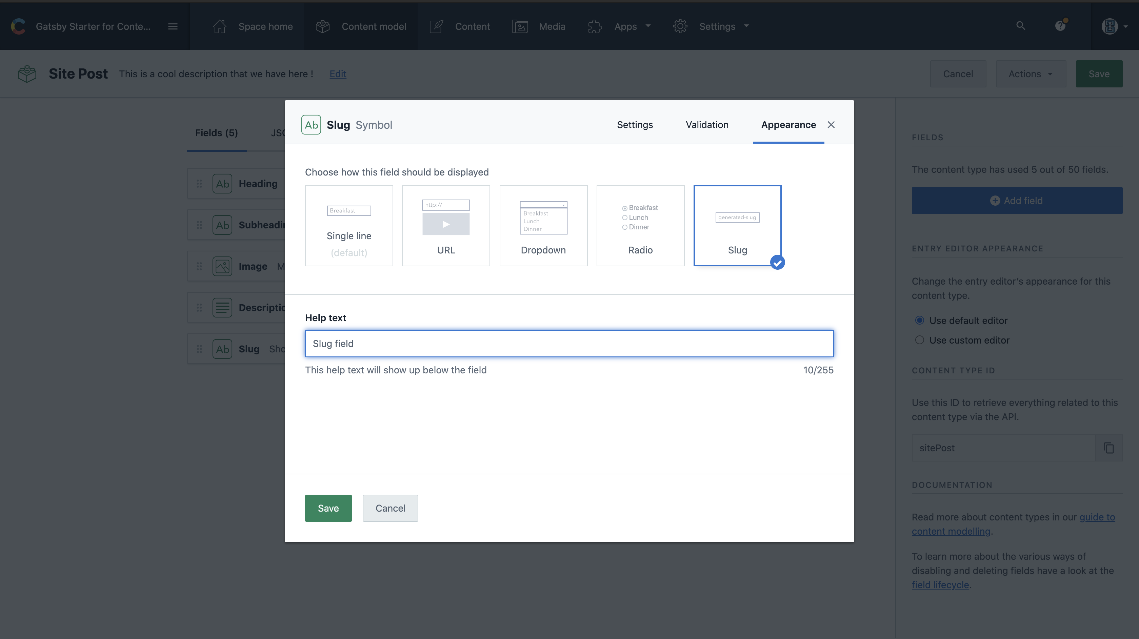This screenshot has height=639, width=1139.
Task: Open the Content section
Action: tap(472, 26)
